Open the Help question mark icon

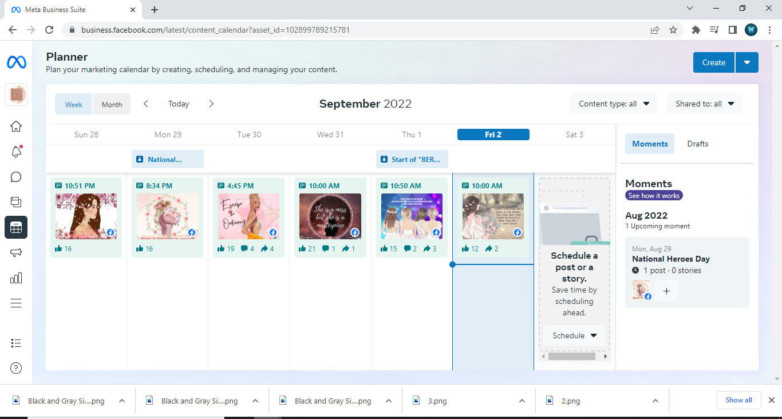tap(16, 368)
